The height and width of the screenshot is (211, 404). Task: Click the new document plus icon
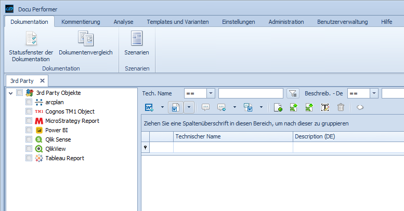pos(278,107)
